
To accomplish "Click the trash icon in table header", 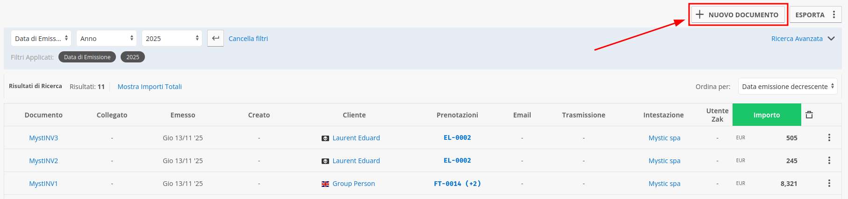I will click(x=809, y=115).
